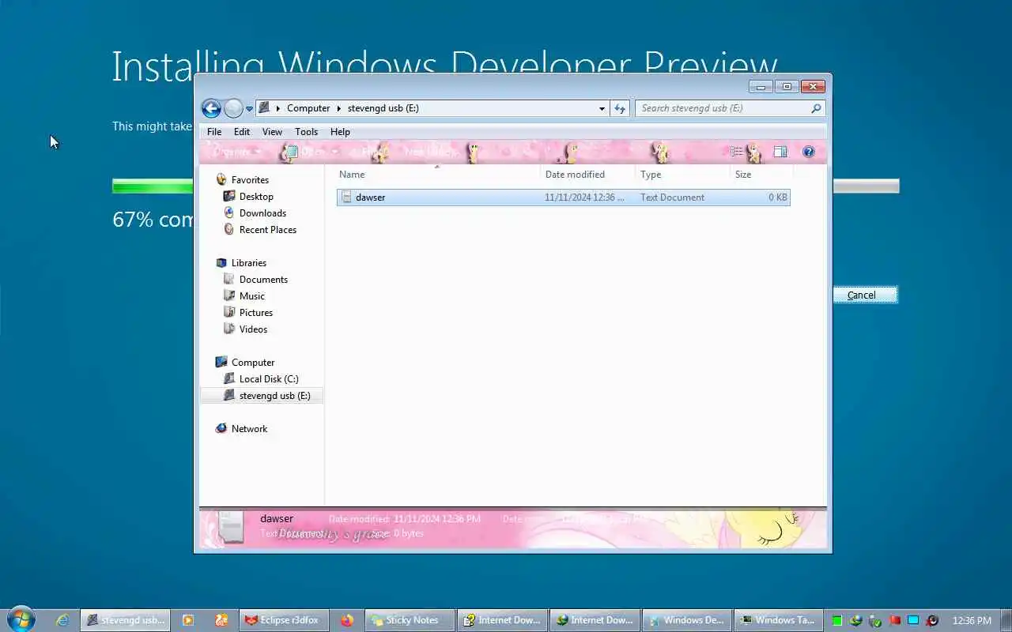Open the Help menu
The width and height of the screenshot is (1012, 632).
pyautogui.click(x=340, y=132)
